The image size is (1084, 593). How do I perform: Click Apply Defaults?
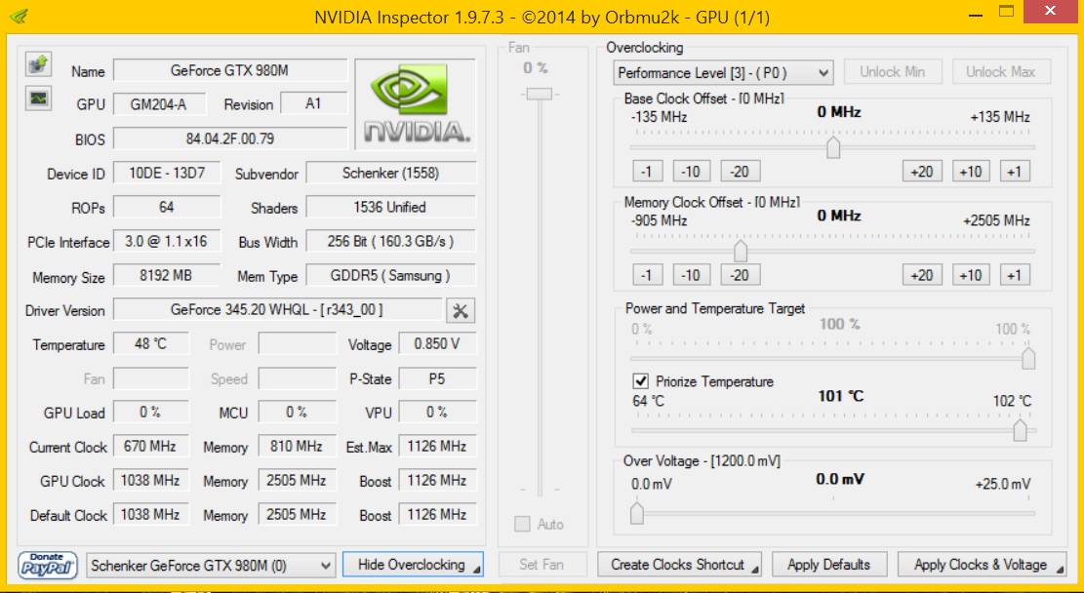point(829,565)
